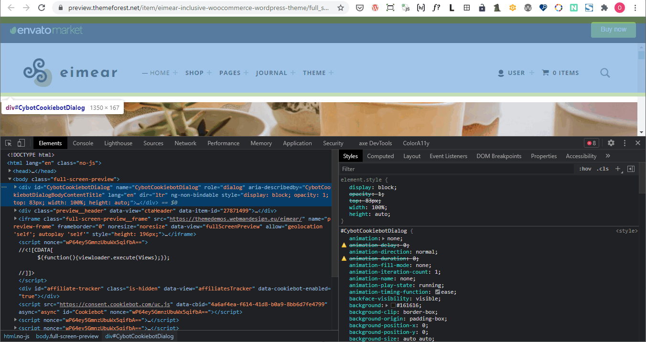Expand the preview__header div node

tap(16, 211)
